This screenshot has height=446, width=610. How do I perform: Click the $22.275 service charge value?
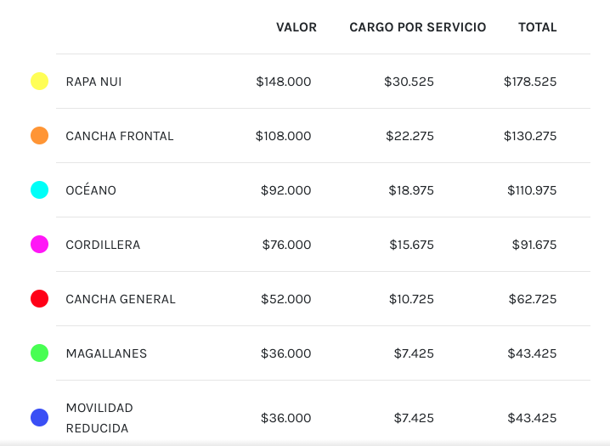pyautogui.click(x=409, y=136)
